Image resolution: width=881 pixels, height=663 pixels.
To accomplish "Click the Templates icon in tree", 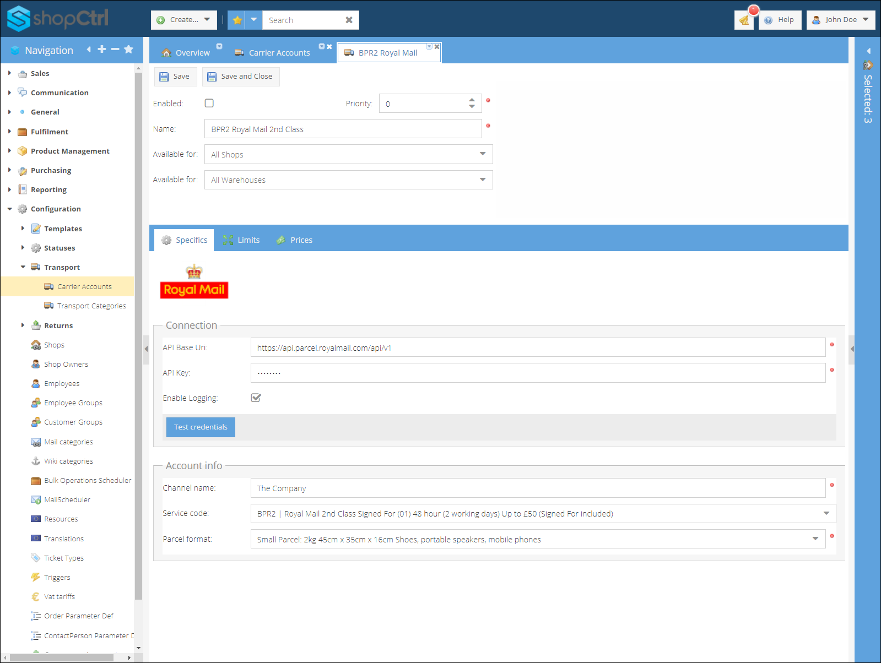I will [36, 229].
